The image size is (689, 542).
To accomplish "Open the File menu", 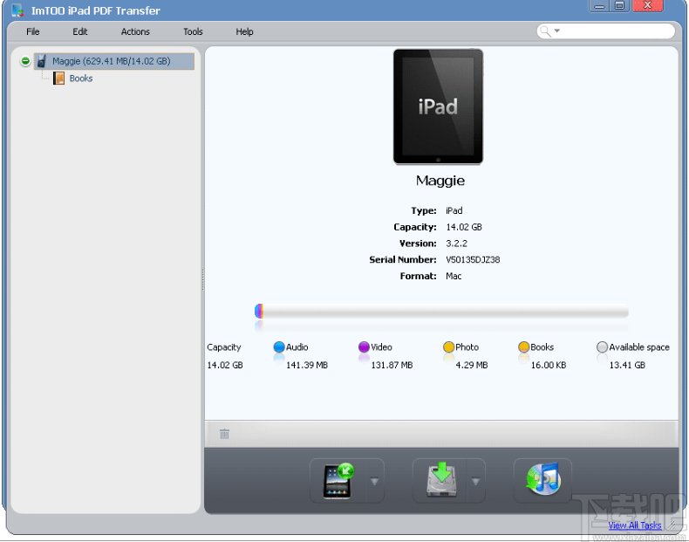I will pyautogui.click(x=33, y=31).
